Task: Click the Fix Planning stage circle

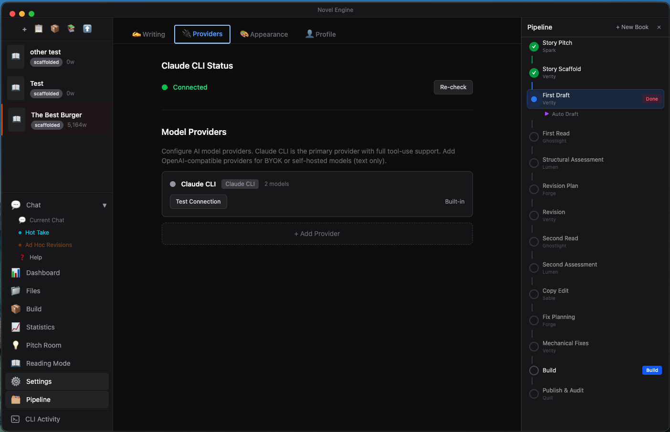Action: 534,320
